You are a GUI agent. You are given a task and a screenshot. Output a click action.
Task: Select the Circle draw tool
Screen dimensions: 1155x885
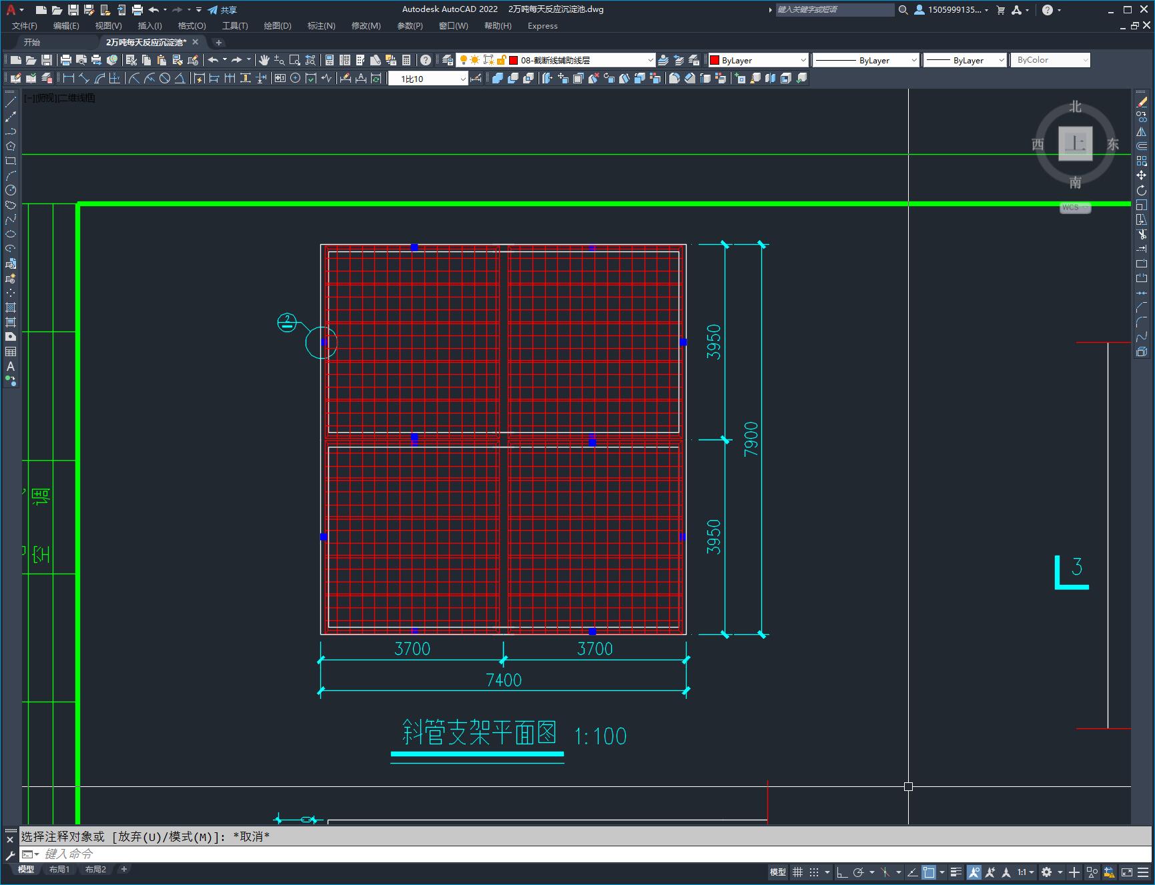[11, 190]
